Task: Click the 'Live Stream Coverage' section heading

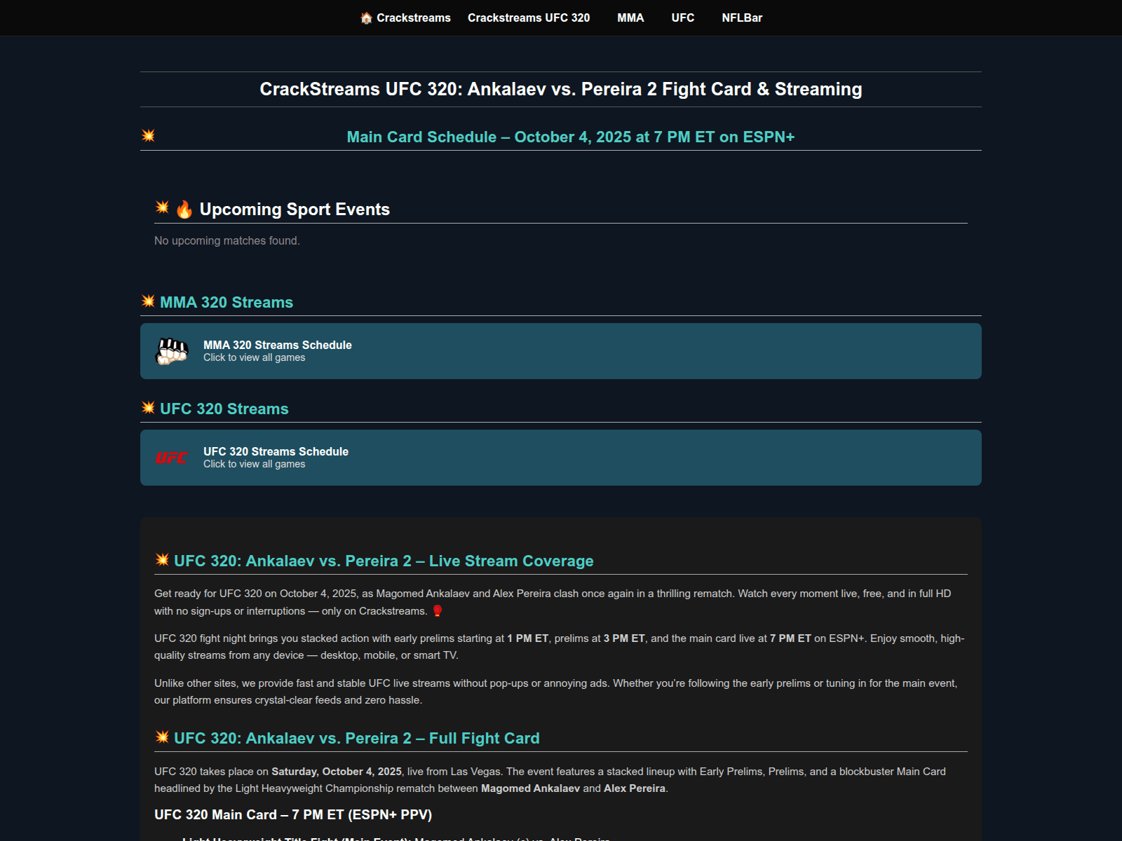Action: pyautogui.click(x=384, y=561)
